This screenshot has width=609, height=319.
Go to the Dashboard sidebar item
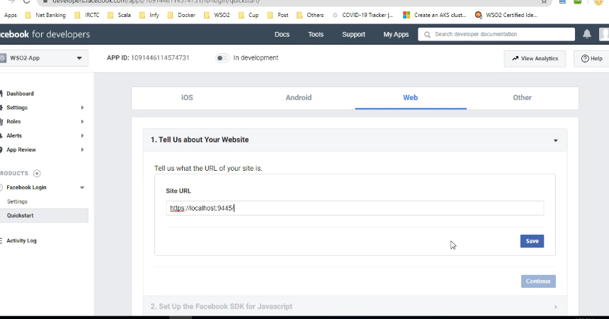coord(20,94)
